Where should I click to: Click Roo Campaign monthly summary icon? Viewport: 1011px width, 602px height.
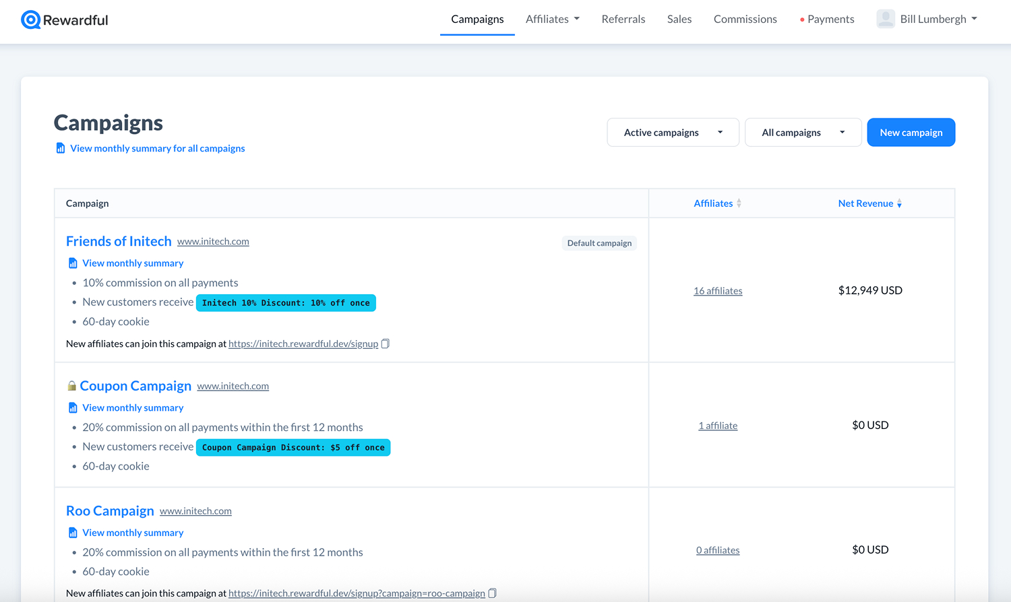(73, 533)
